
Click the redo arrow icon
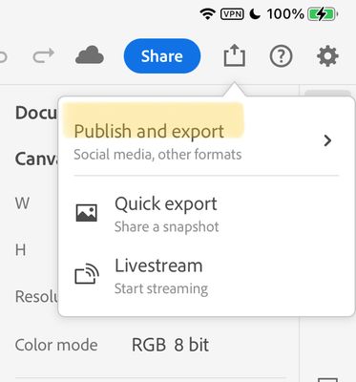coord(44,55)
